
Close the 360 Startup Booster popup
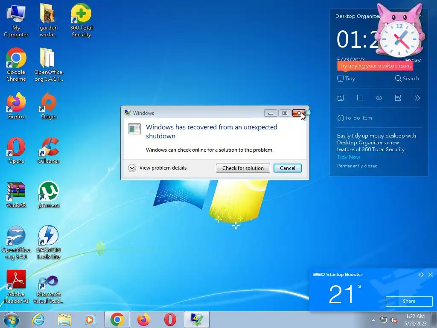point(431,275)
